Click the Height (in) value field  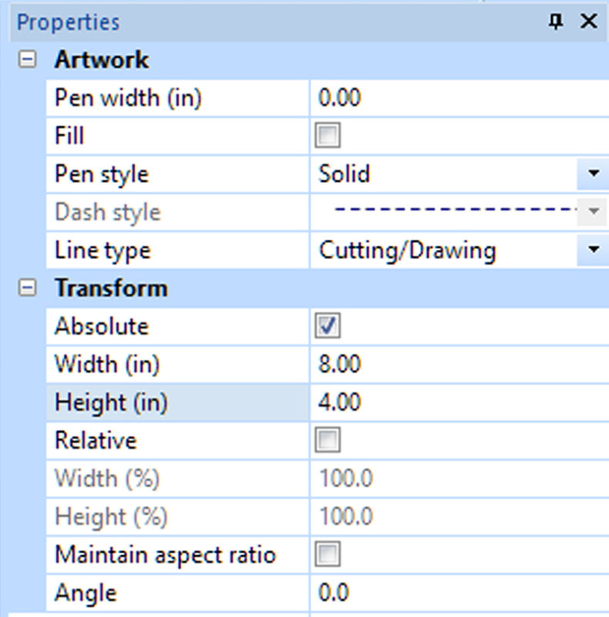455,403
